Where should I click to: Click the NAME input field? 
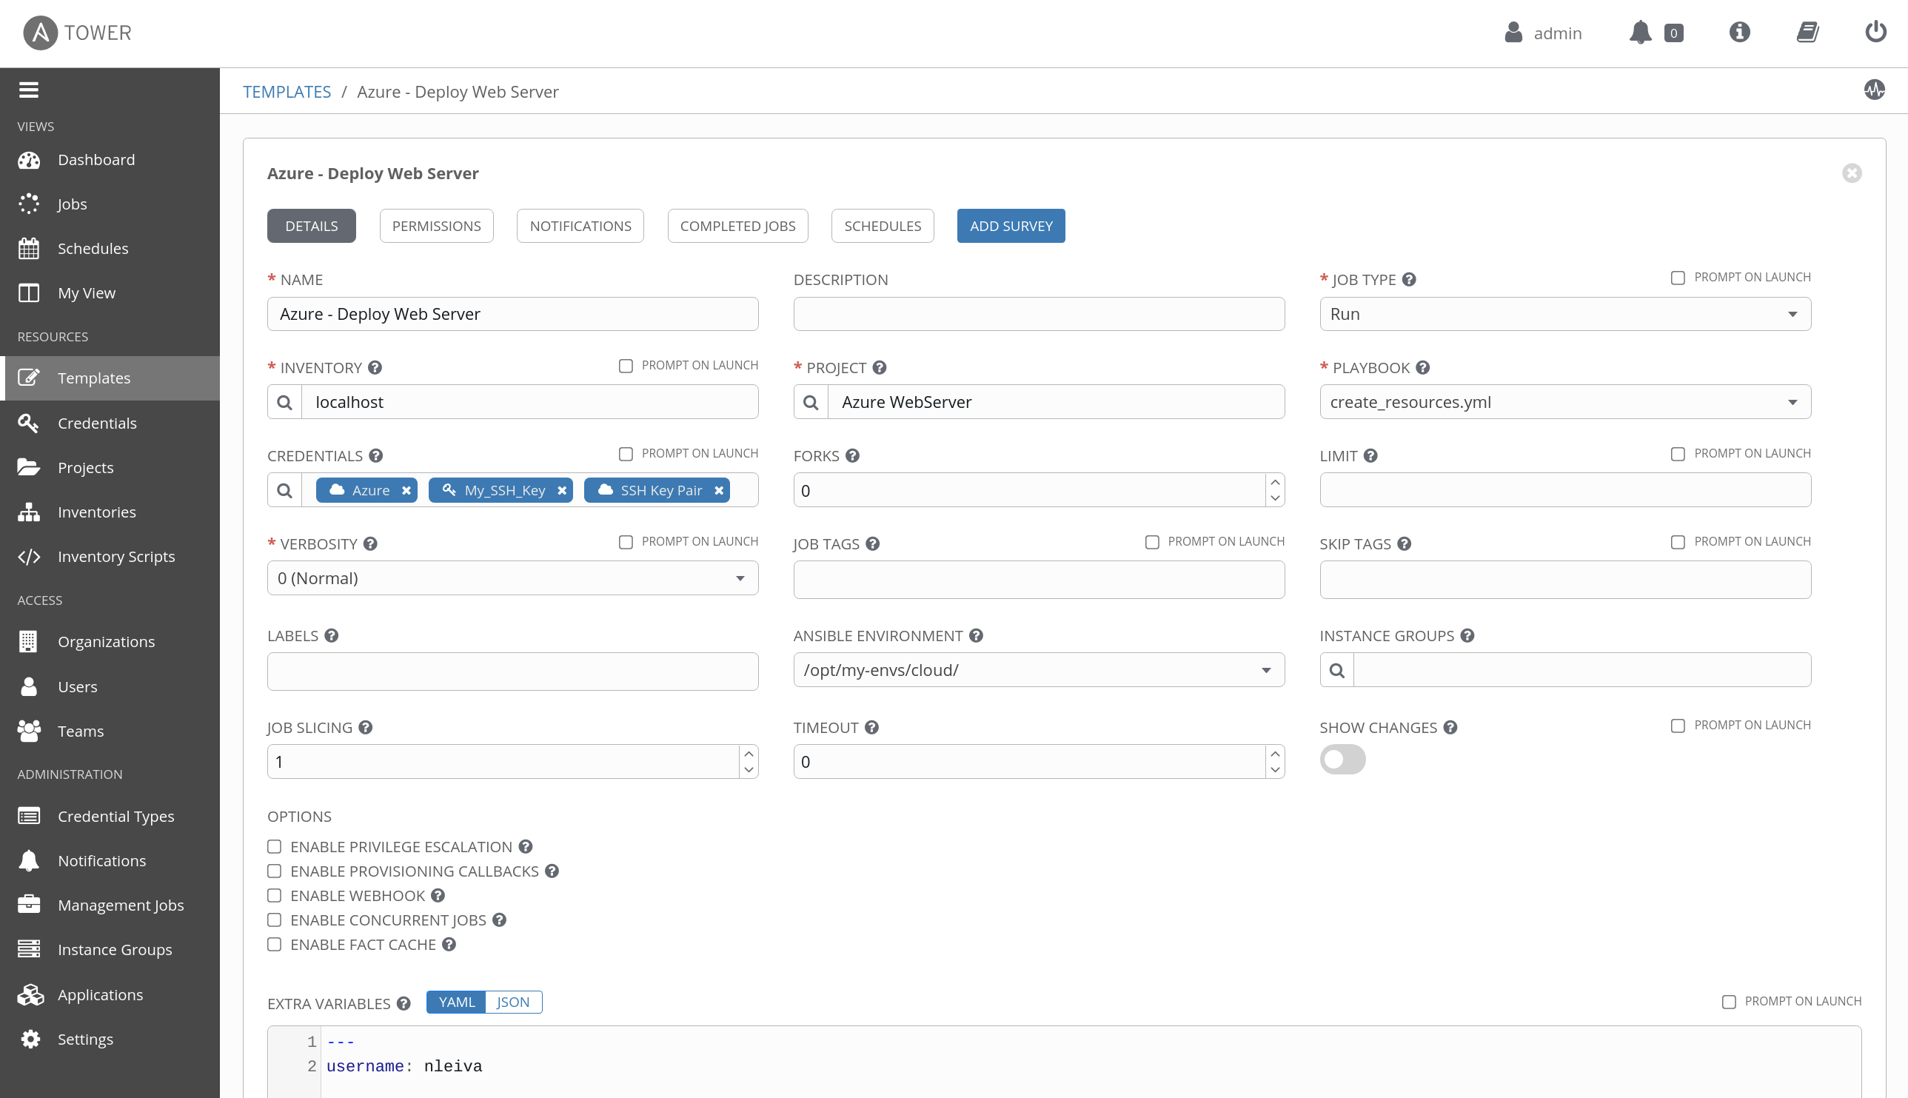pos(512,313)
